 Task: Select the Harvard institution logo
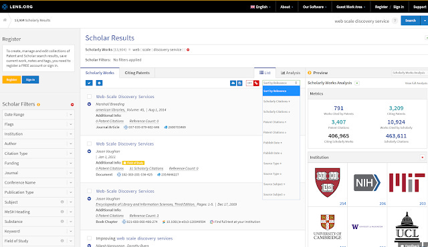pyautogui.click(x=327, y=182)
